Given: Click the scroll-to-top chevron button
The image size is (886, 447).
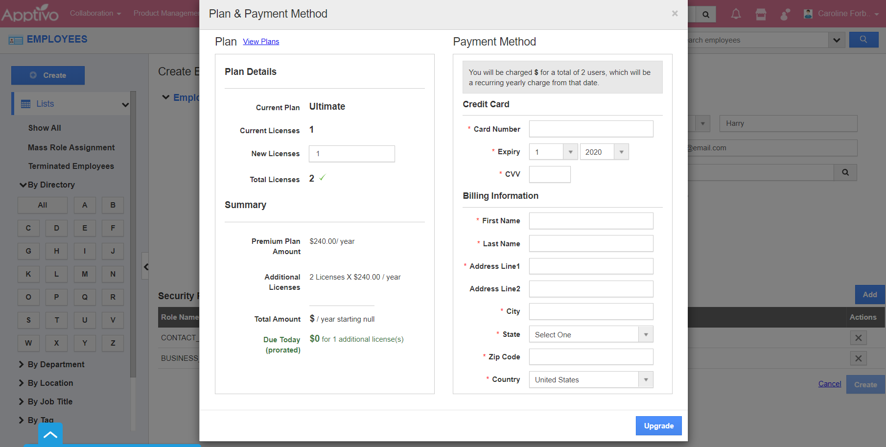Looking at the screenshot, I should click(x=50, y=434).
